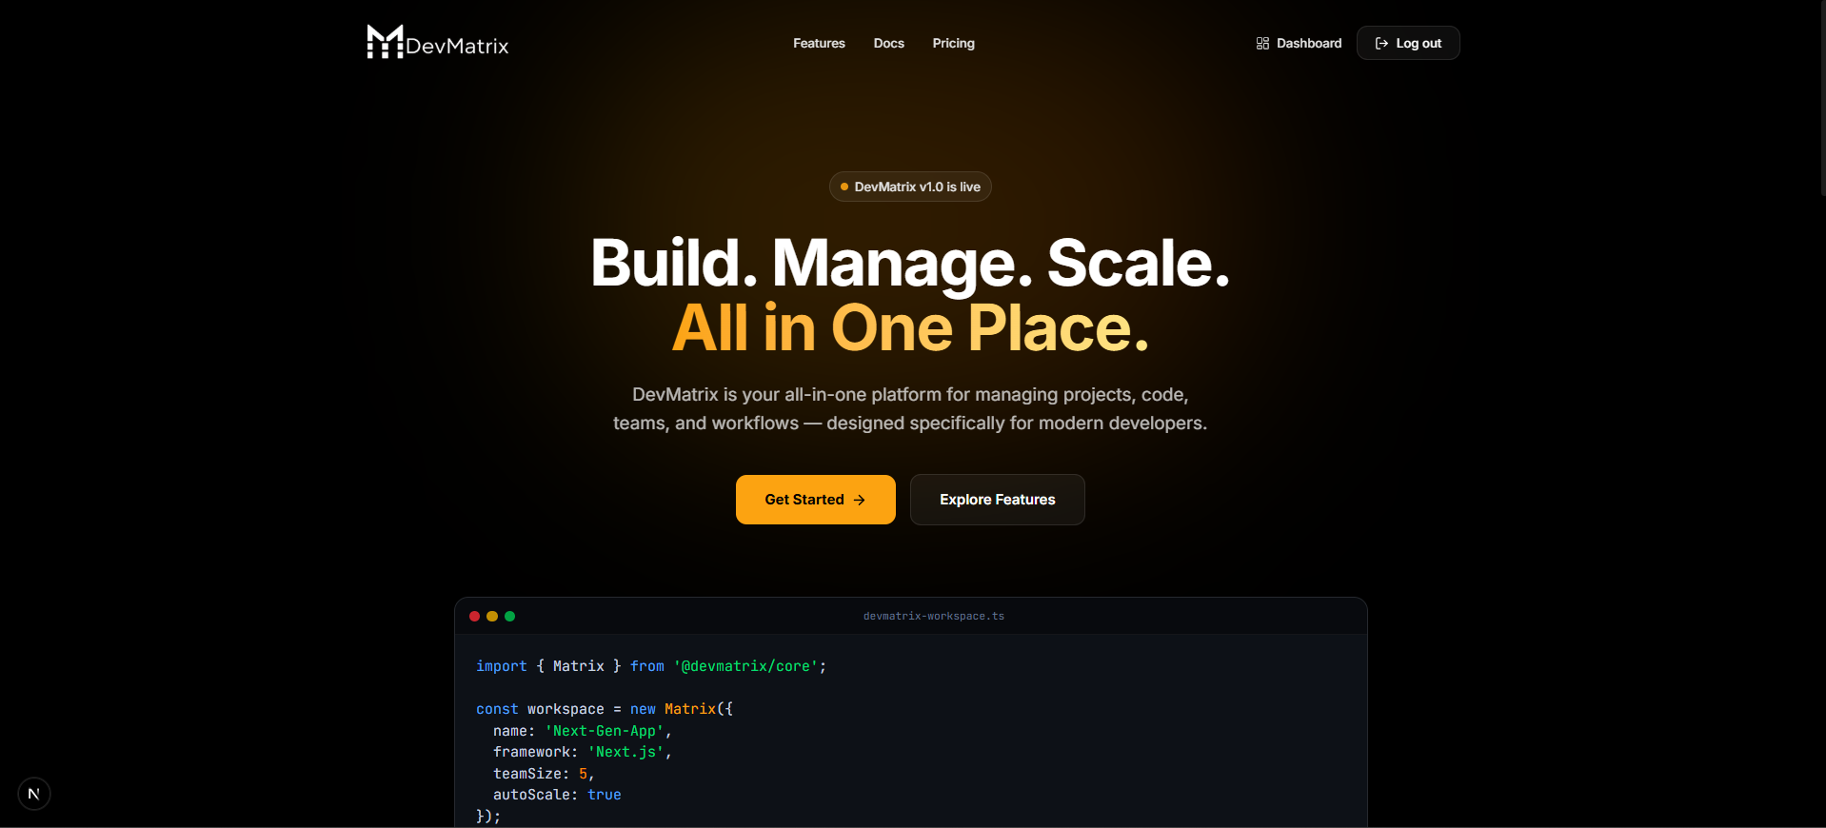
Task: Click the 'Next-Gen-App' name value
Action: pyautogui.click(x=605, y=731)
